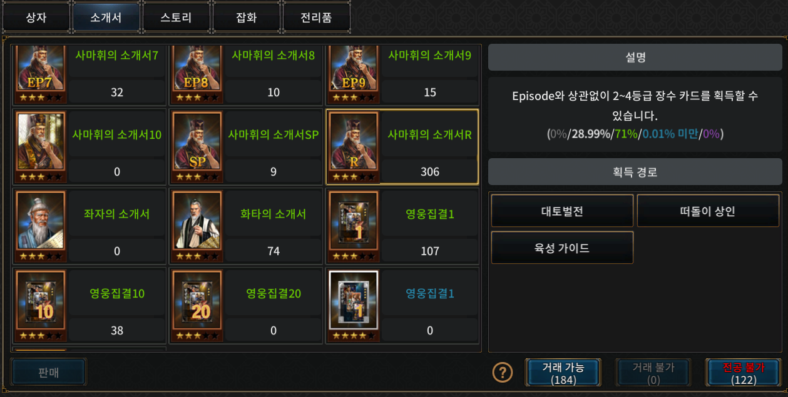Click the 사마휘의 소개서SP portrait icon

(197, 147)
